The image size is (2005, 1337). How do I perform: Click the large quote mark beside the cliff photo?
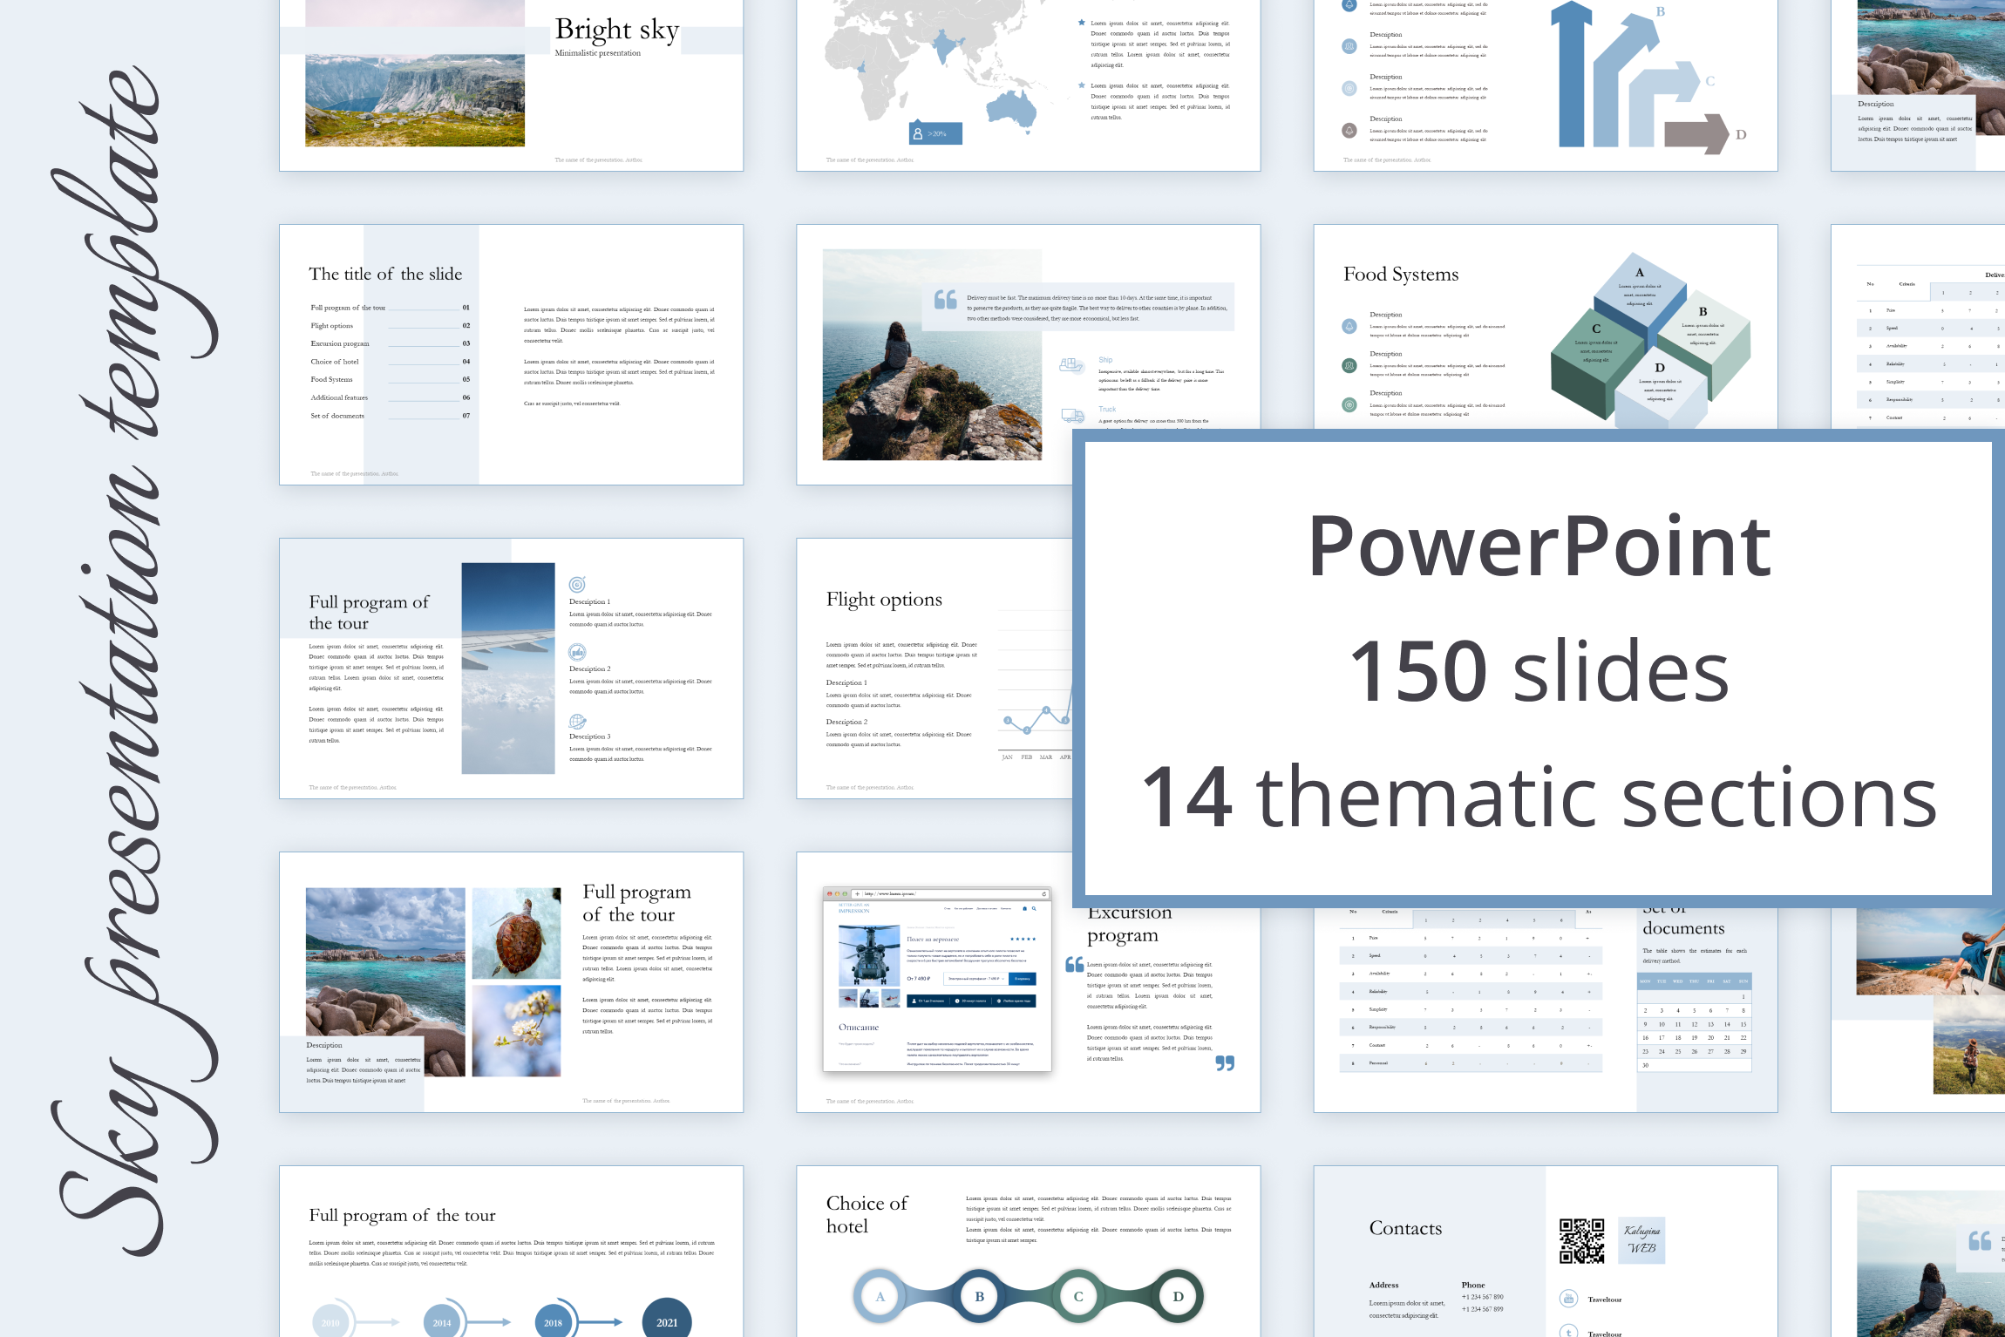coord(946,299)
